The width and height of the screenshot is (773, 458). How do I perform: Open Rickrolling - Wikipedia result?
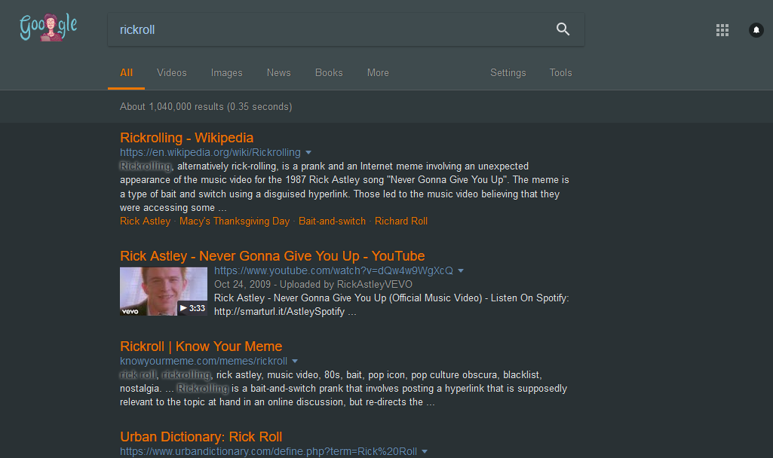pos(186,137)
